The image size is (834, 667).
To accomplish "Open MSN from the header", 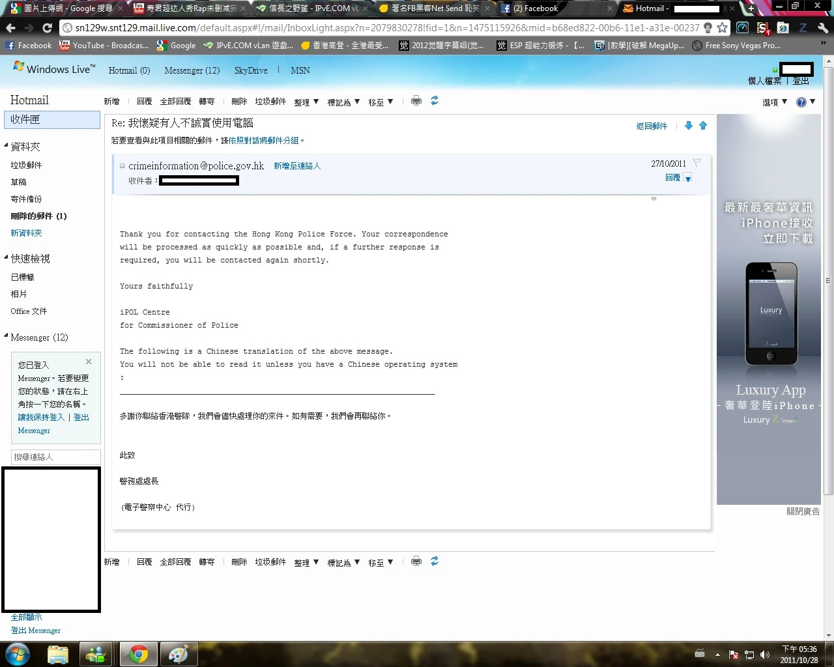I will [x=300, y=70].
